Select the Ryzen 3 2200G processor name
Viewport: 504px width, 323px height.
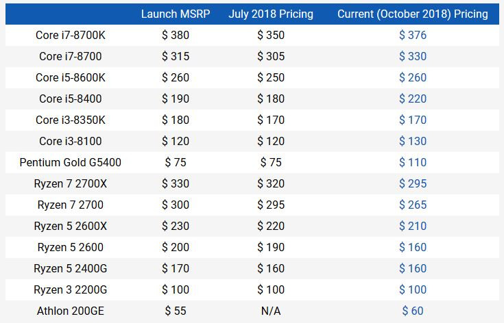(71, 289)
